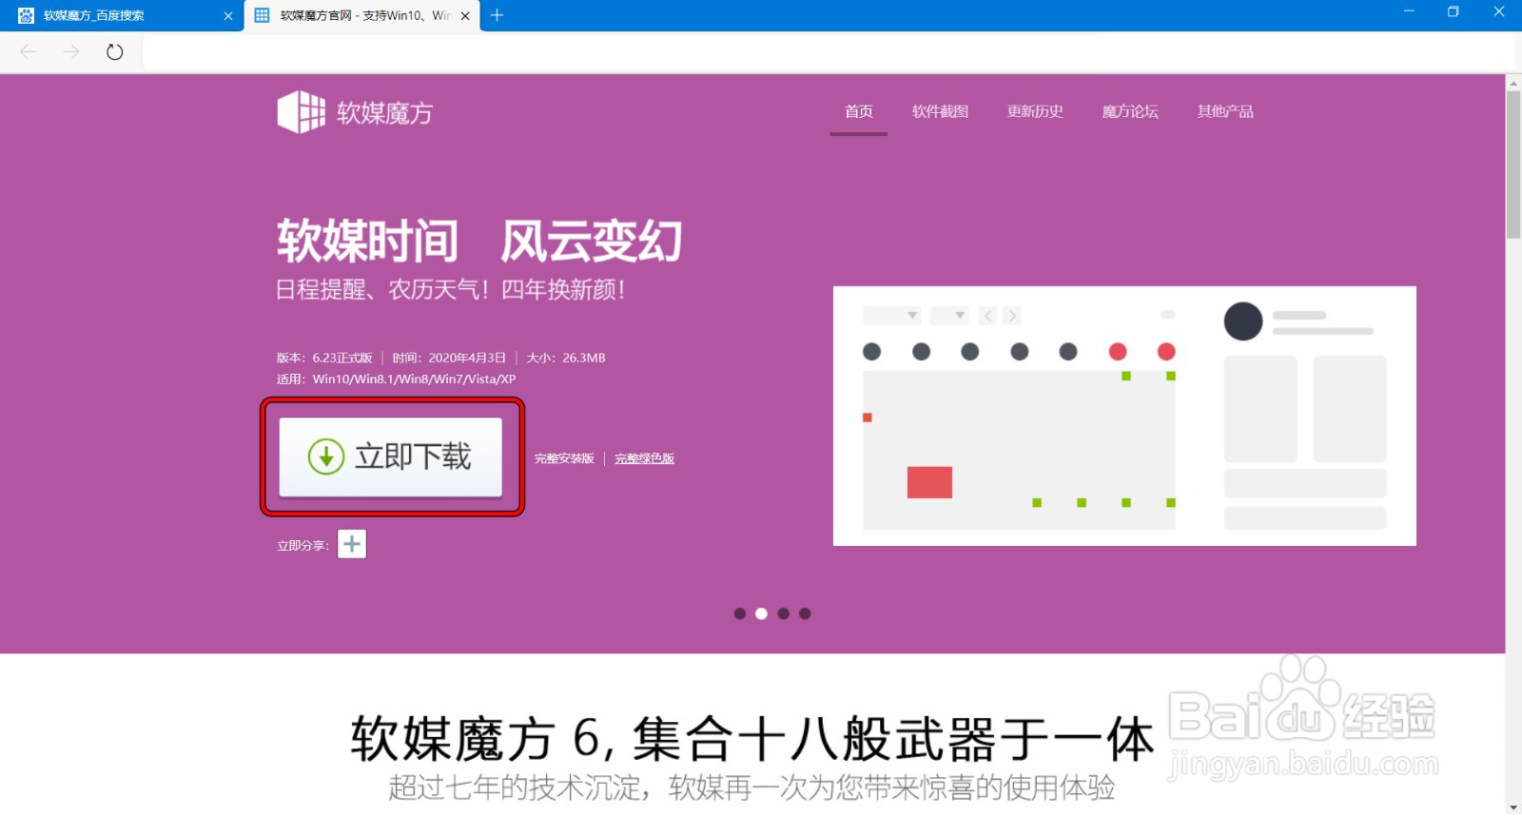Open the 其他产品 navigation item
The width and height of the screenshot is (1522, 816).
[x=1225, y=111]
